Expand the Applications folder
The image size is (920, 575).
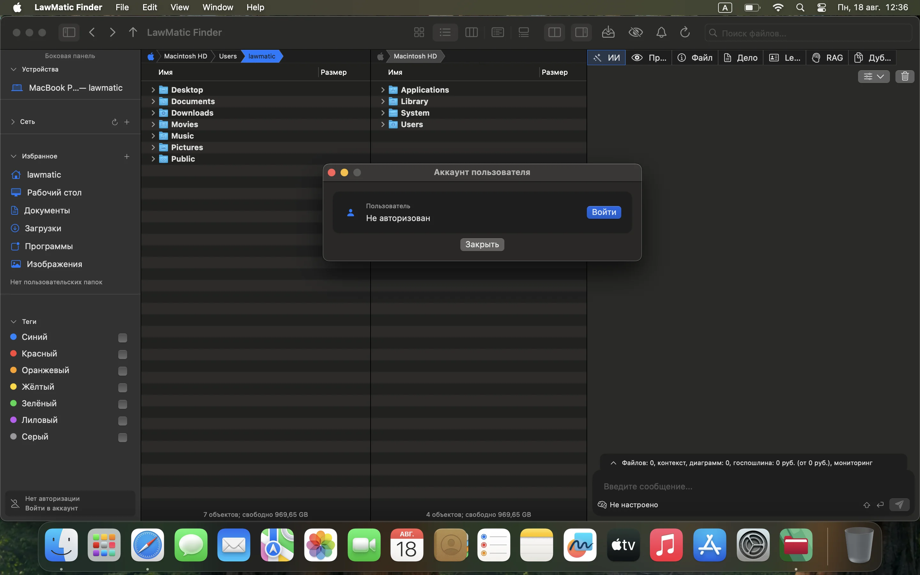383,90
